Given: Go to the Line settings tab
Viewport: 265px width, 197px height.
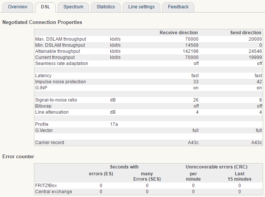Looking at the screenshot, I should (x=141, y=7).
